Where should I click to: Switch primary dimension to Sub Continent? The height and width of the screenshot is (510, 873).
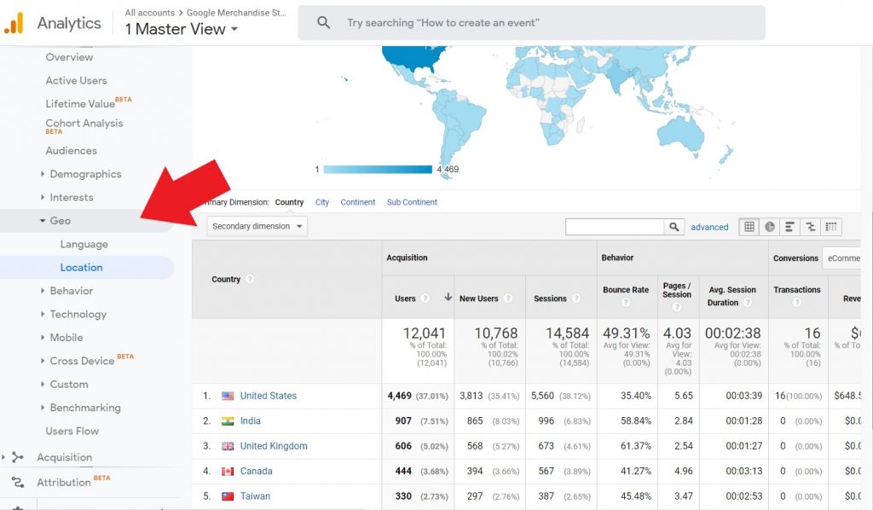(x=412, y=202)
